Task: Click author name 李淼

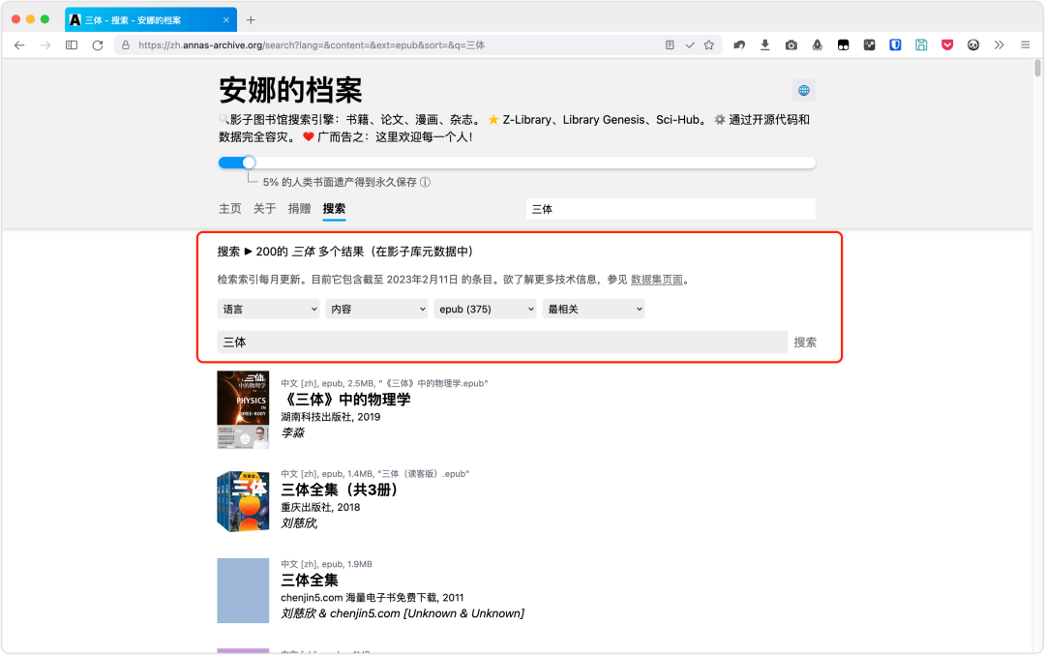Action: coord(292,433)
